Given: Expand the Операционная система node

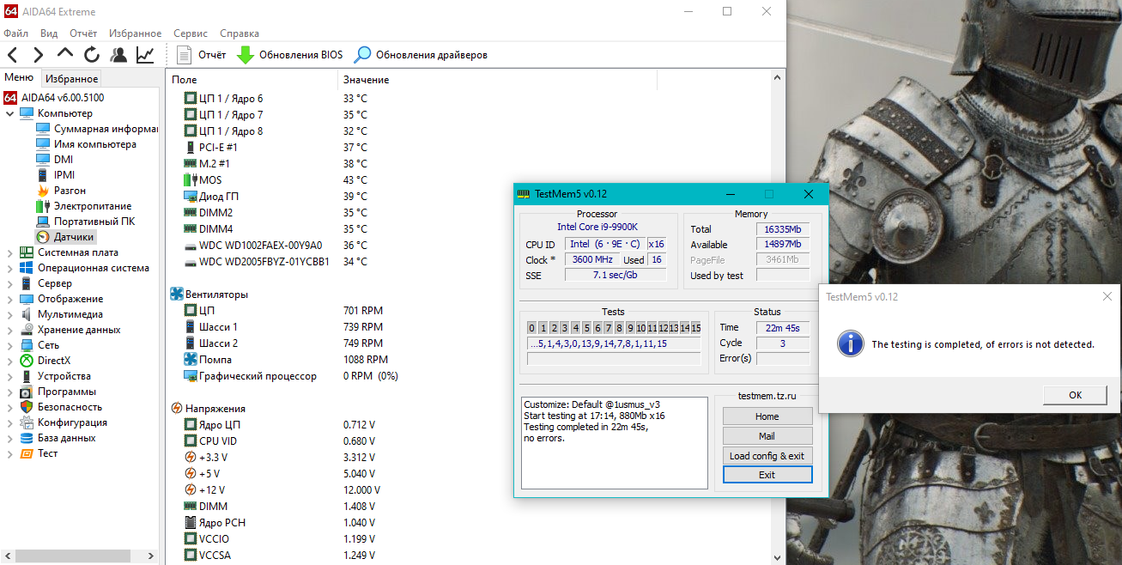Looking at the screenshot, I should (9, 268).
